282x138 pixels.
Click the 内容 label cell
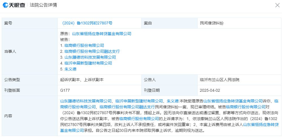pos(30,116)
